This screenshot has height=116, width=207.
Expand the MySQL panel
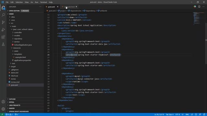click(x=25, y=102)
